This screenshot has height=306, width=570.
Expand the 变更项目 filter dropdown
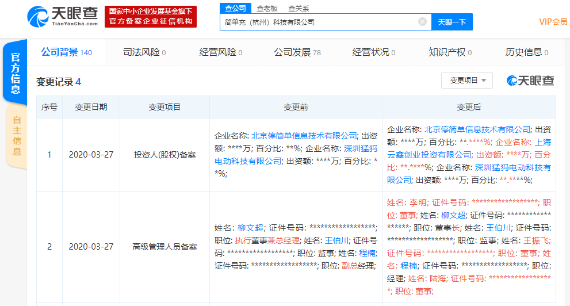click(x=467, y=81)
